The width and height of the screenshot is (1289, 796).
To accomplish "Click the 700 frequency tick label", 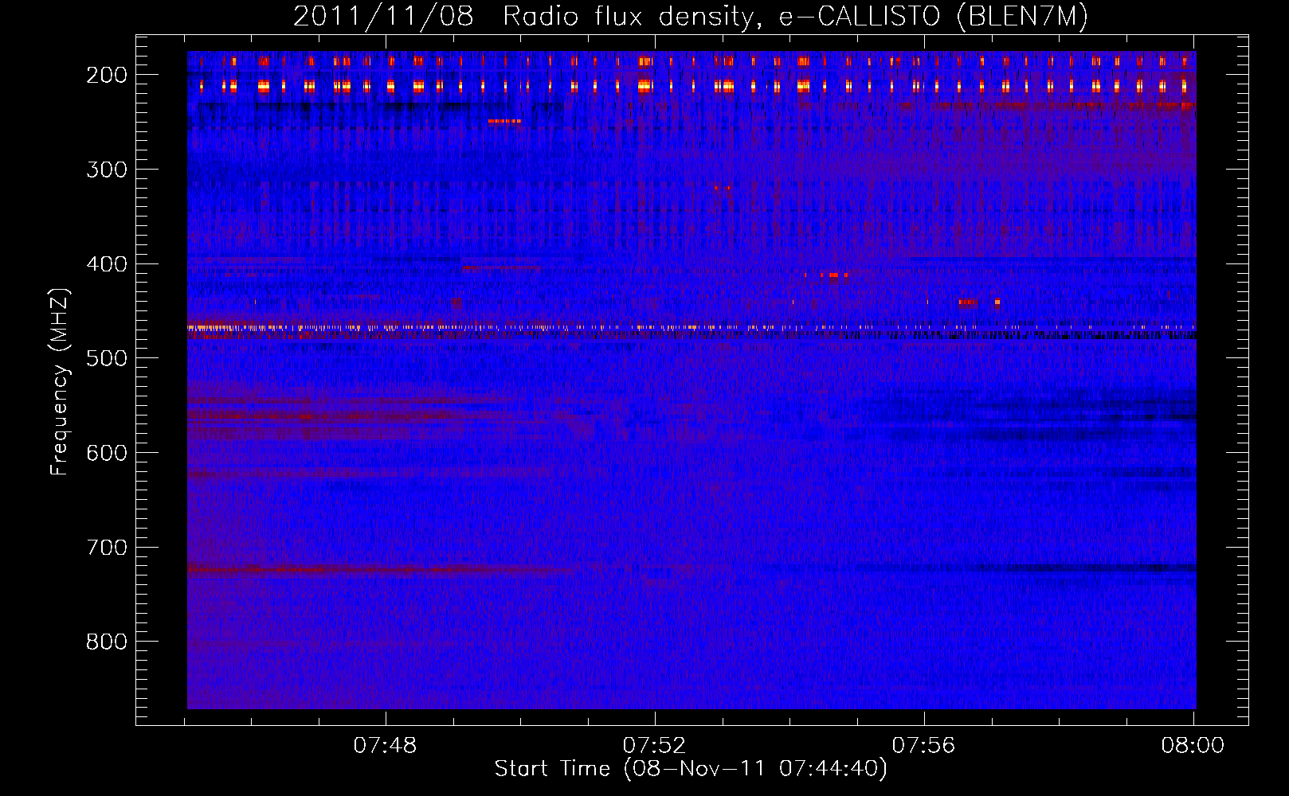I will [107, 548].
